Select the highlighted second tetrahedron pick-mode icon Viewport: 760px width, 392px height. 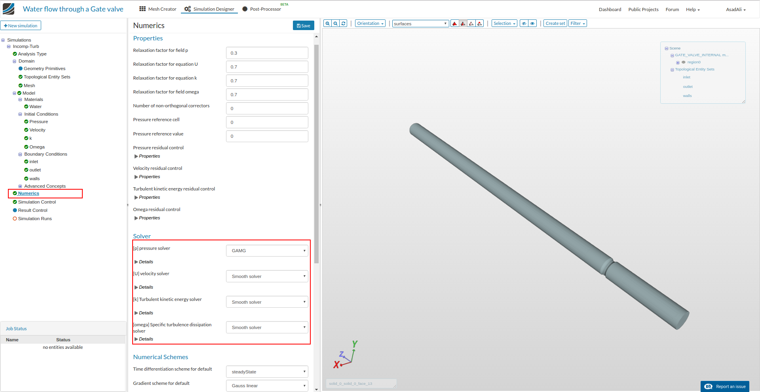(x=463, y=23)
